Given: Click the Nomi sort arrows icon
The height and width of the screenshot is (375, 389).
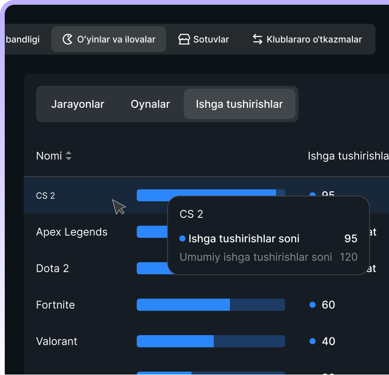Looking at the screenshot, I should click(x=69, y=156).
